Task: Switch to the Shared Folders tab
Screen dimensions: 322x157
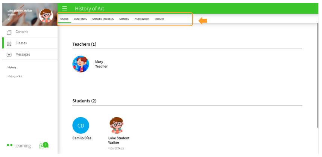Action: (103, 19)
